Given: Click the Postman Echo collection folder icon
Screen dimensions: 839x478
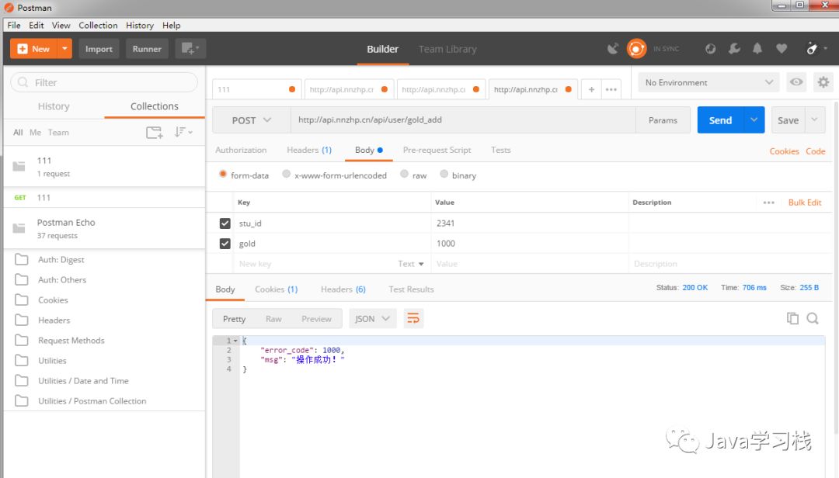Looking at the screenshot, I should click(19, 228).
